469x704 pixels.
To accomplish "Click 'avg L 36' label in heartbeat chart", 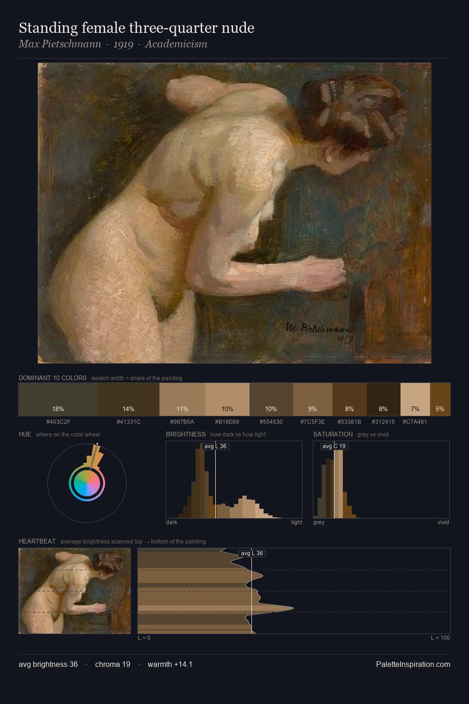I will [252, 553].
